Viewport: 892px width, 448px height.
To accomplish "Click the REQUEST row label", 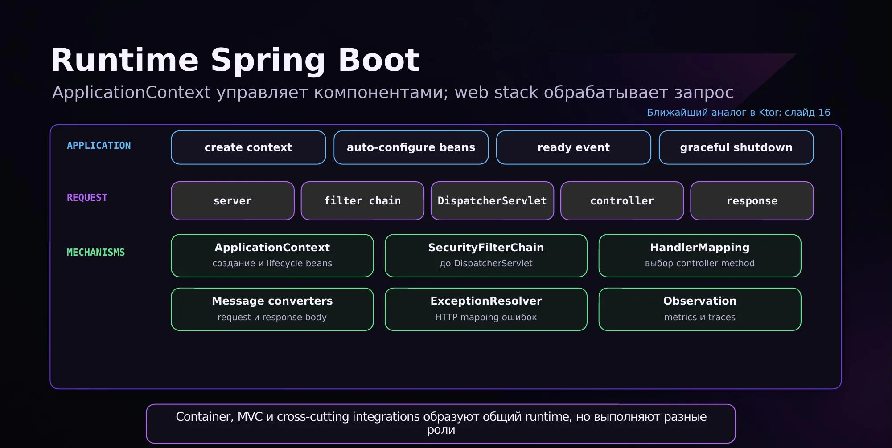I will [x=87, y=198].
